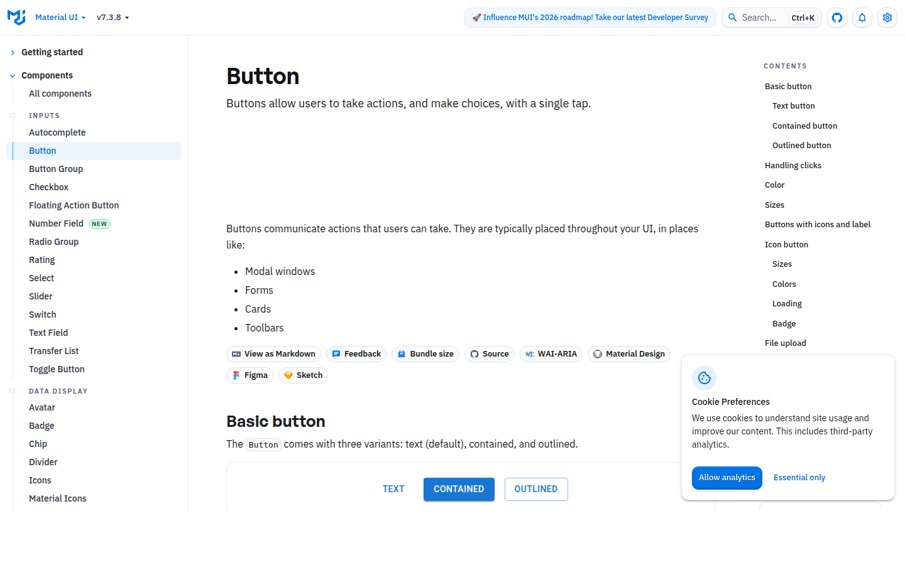Collapse the Components section
The image size is (905, 565).
47,75
